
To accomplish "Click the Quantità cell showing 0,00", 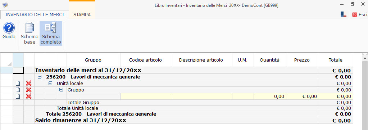I will (x=270, y=97).
